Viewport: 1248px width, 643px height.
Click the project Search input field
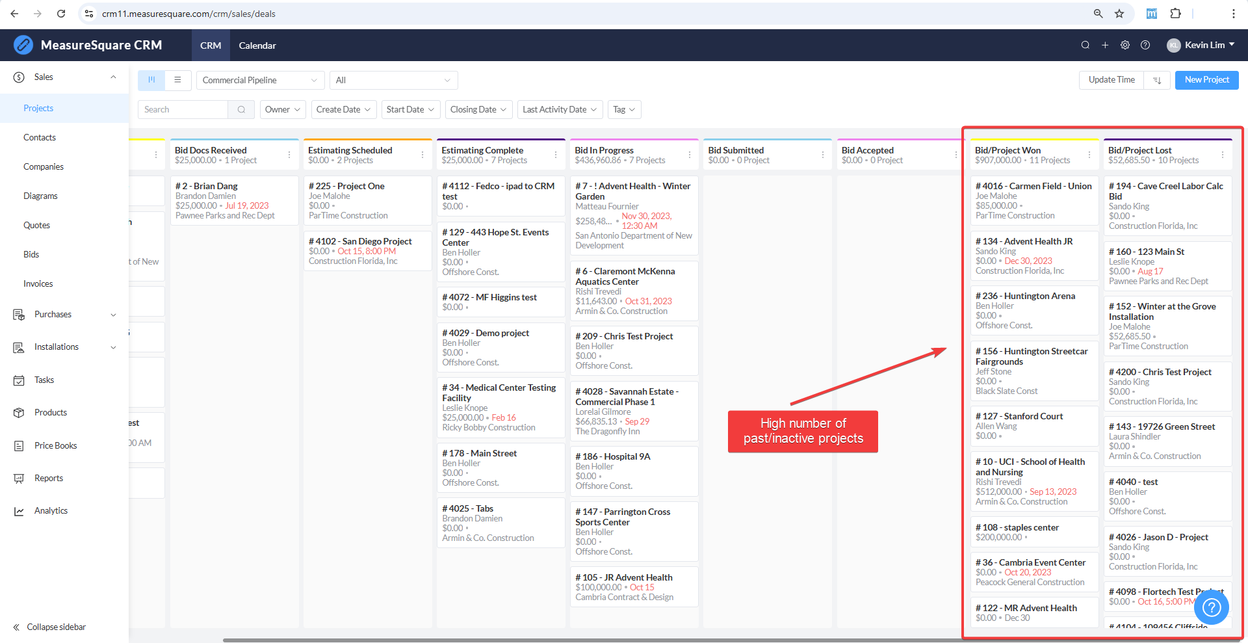[183, 109]
